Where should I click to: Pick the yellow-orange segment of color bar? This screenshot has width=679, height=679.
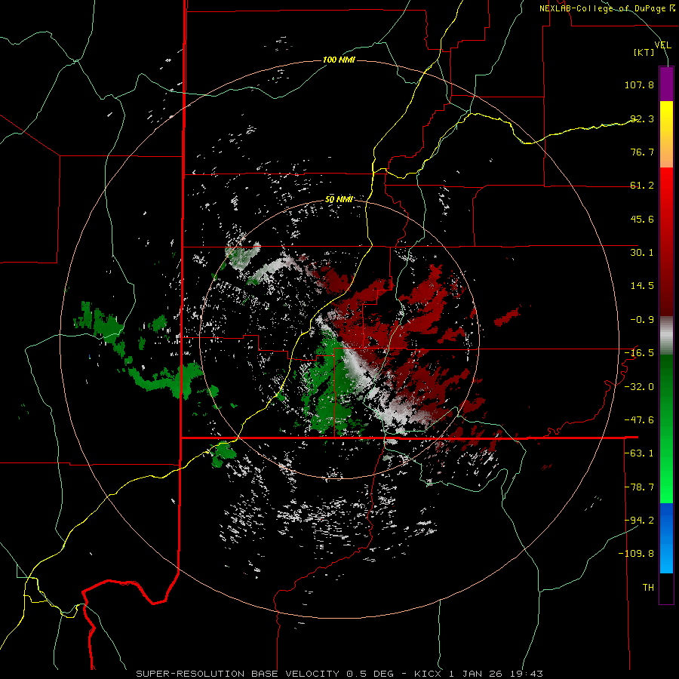click(666, 134)
